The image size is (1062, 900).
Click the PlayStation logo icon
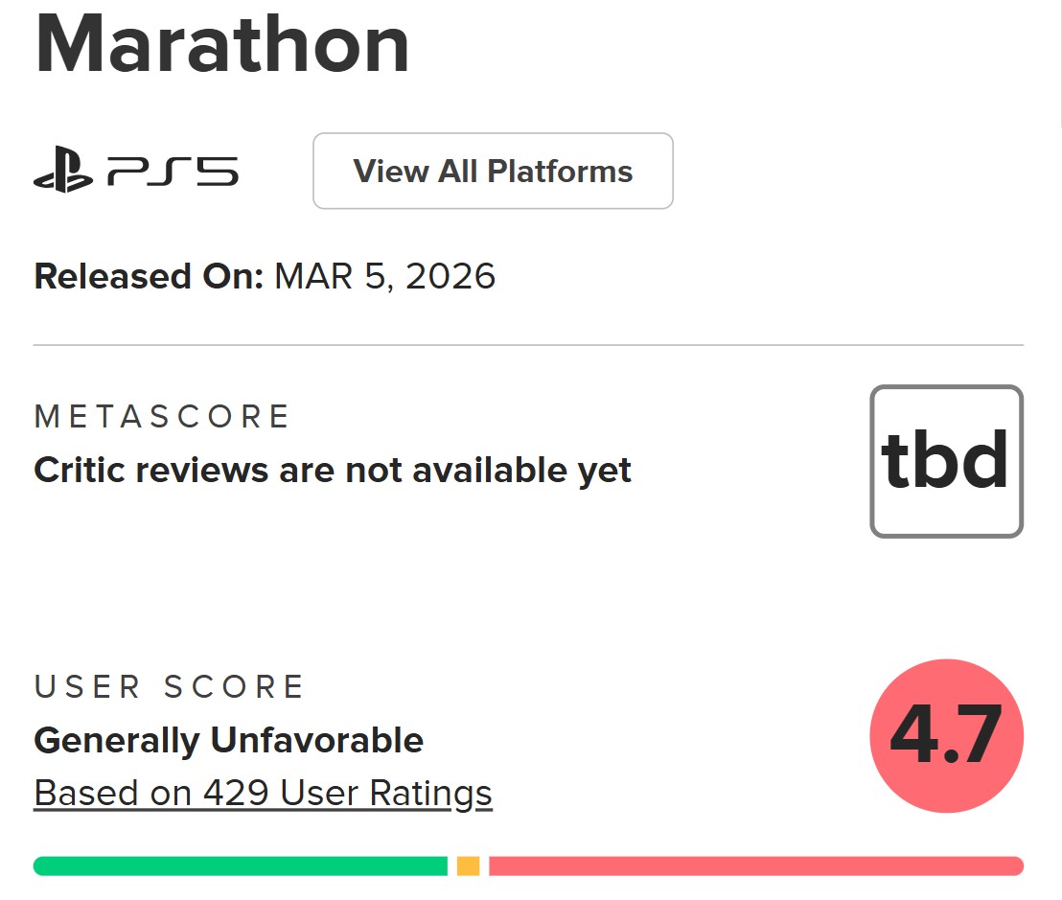64,170
